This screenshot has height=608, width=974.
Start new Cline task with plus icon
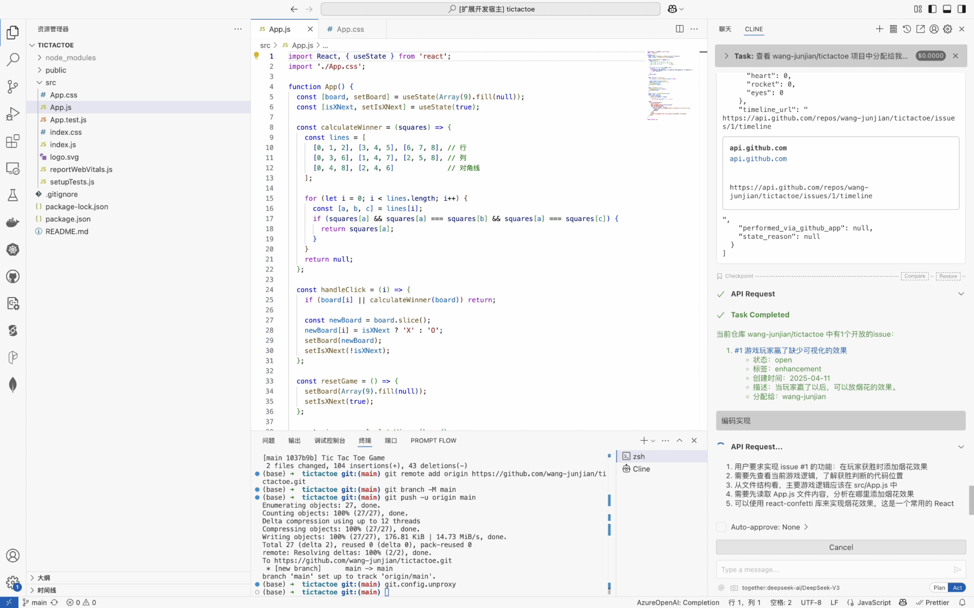point(880,29)
